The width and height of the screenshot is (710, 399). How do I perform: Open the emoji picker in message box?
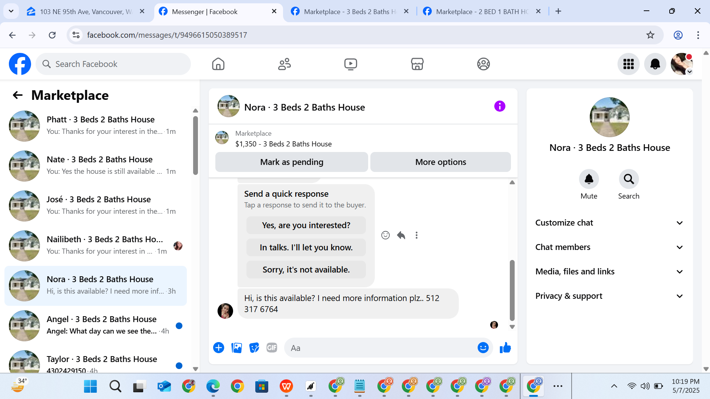pos(483,348)
